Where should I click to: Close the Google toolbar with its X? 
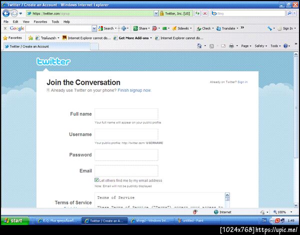click(5, 29)
